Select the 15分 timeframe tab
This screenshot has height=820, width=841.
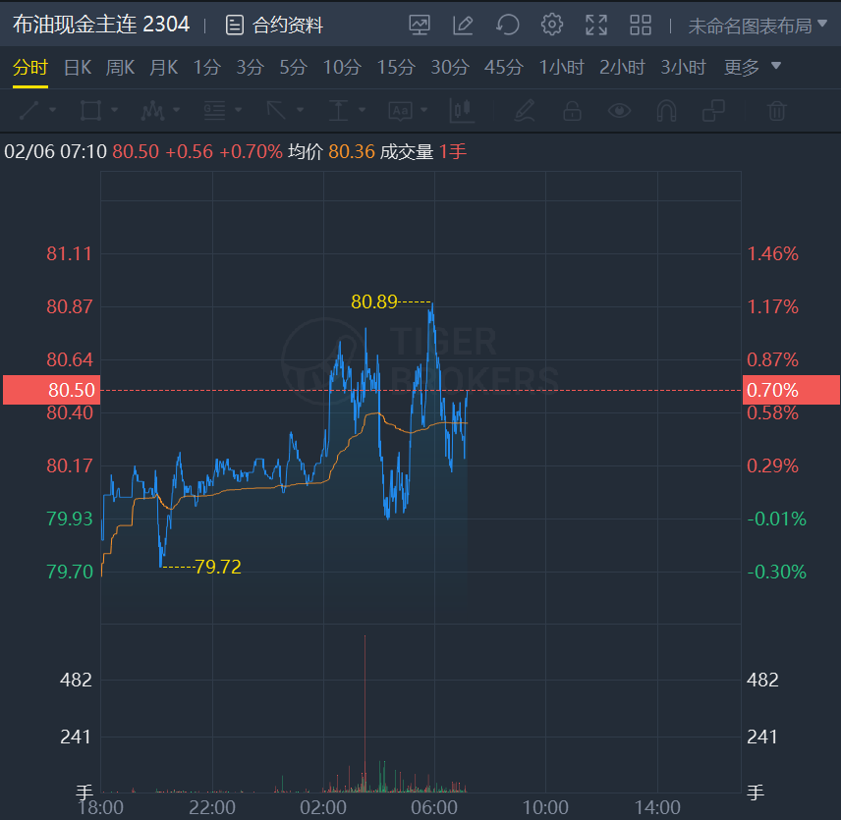[396, 68]
